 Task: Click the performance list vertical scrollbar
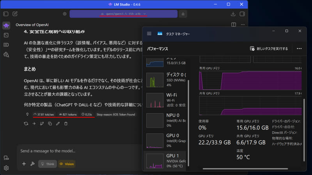[188, 123]
